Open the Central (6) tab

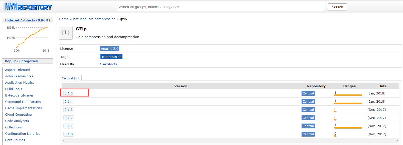70,78
